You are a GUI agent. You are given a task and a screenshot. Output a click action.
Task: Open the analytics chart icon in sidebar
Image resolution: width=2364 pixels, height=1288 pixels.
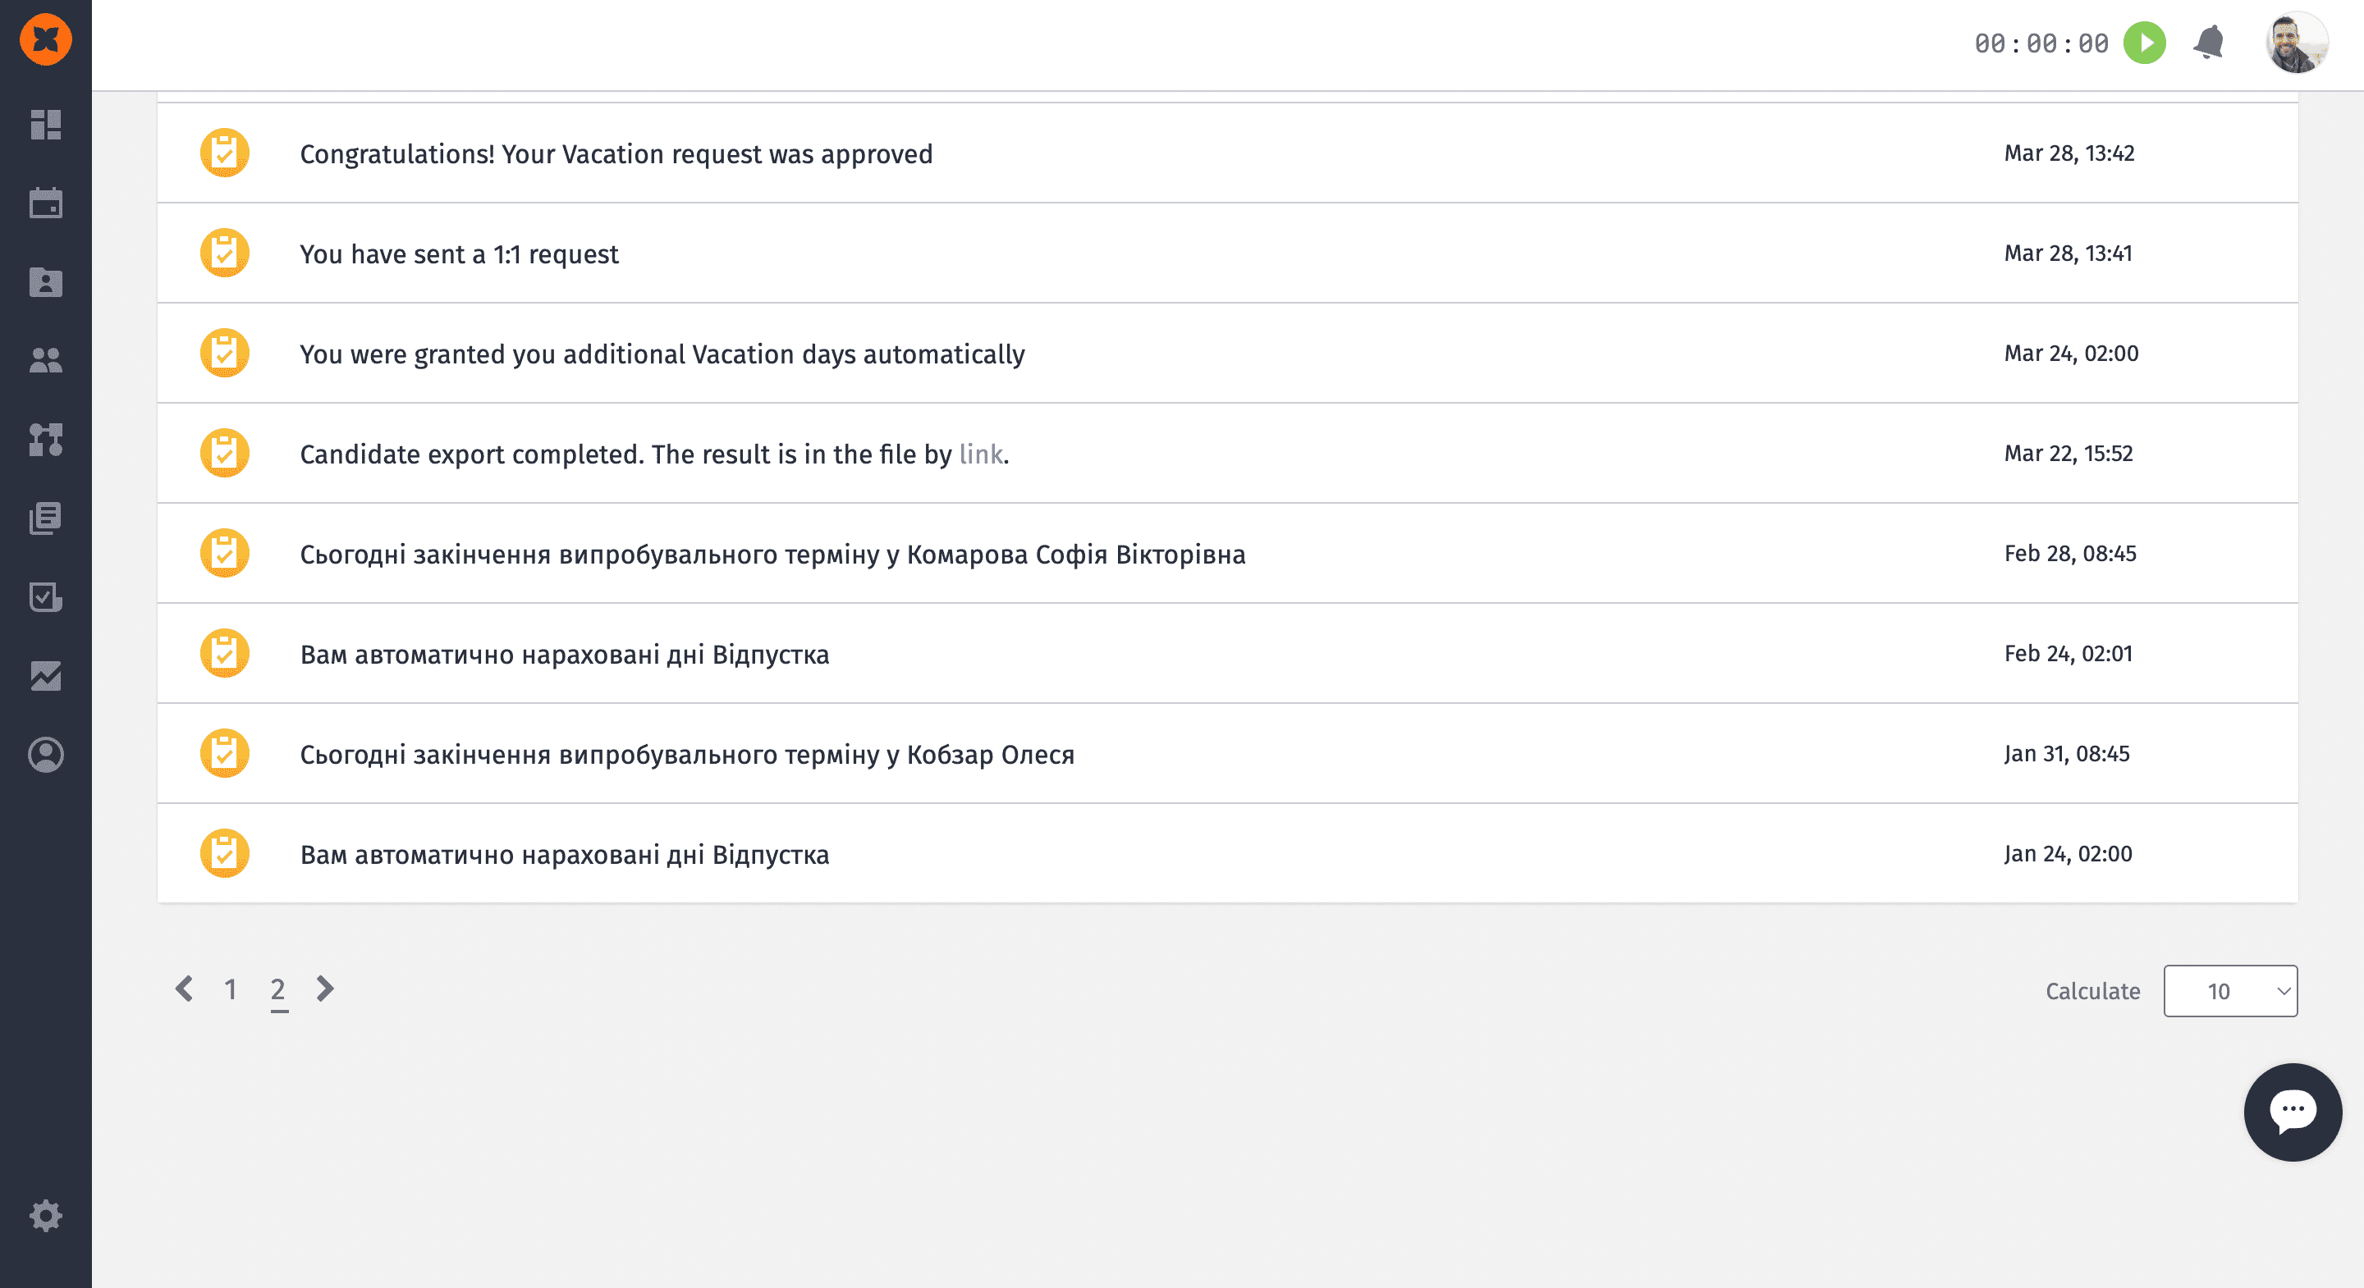(46, 676)
